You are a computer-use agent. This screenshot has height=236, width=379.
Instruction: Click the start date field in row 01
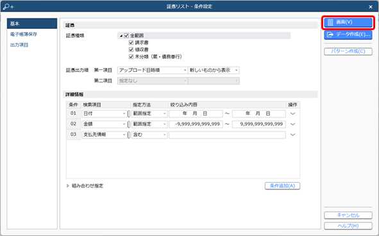click(196, 114)
